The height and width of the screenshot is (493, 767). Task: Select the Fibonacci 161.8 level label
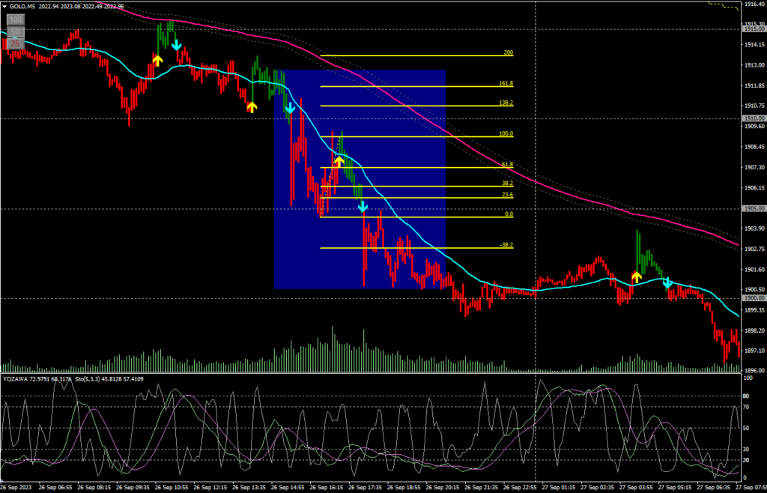pos(506,84)
